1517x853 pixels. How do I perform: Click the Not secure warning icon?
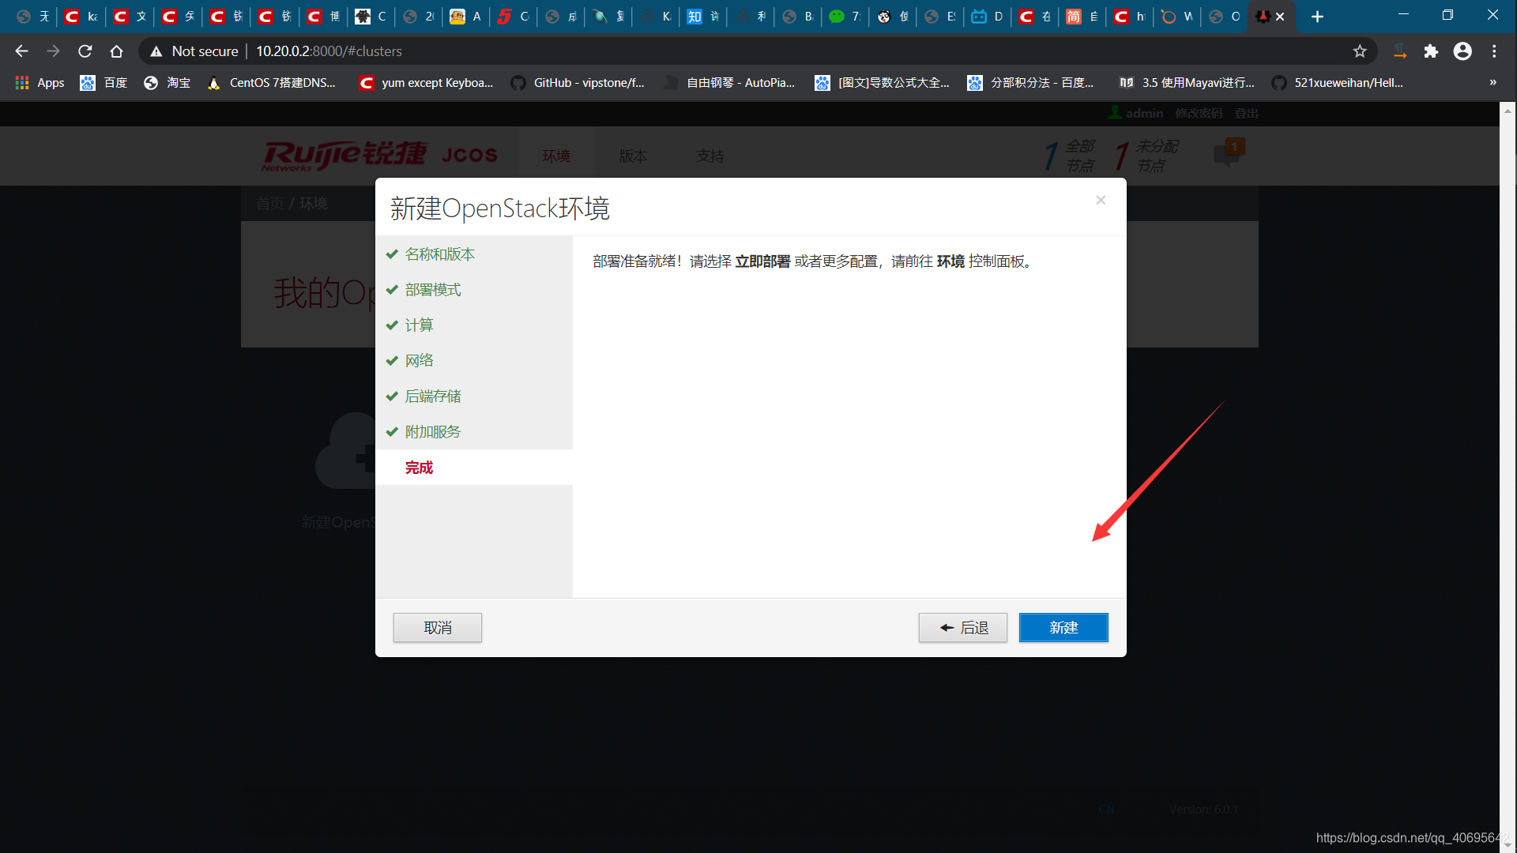(156, 51)
